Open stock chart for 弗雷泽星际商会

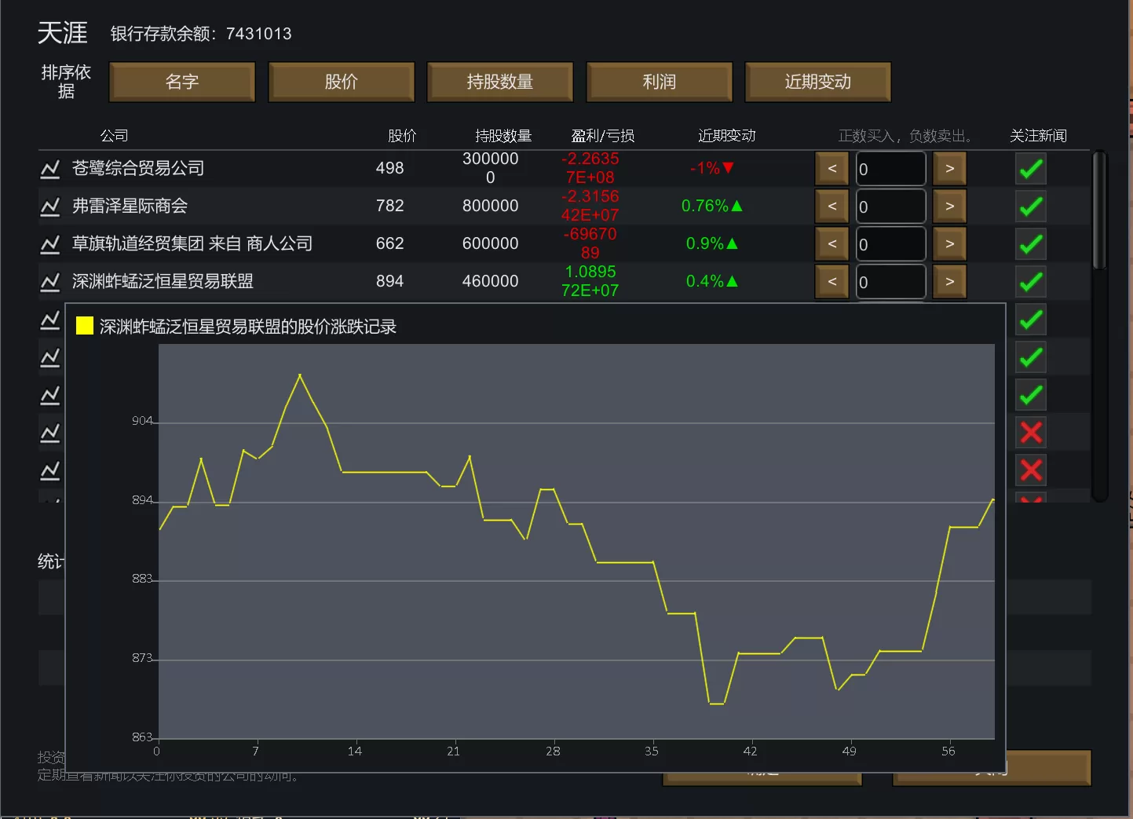coord(50,207)
